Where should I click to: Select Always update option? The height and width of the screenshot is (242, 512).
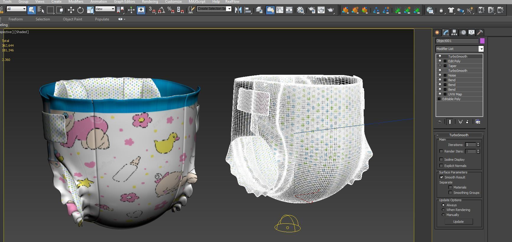click(x=443, y=205)
